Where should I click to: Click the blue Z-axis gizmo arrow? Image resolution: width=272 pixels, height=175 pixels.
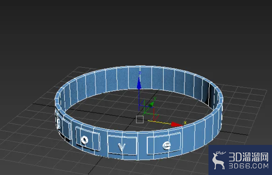click(x=139, y=83)
